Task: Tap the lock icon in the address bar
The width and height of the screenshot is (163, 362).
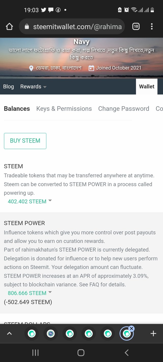Action: [x=27, y=27]
